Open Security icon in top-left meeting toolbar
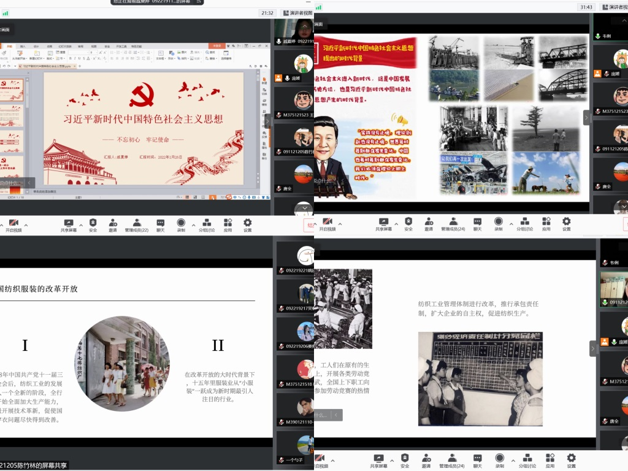Viewport: 628px width, 471px height. [93, 223]
